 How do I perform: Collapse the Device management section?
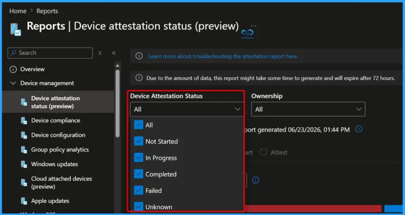tap(13, 83)
